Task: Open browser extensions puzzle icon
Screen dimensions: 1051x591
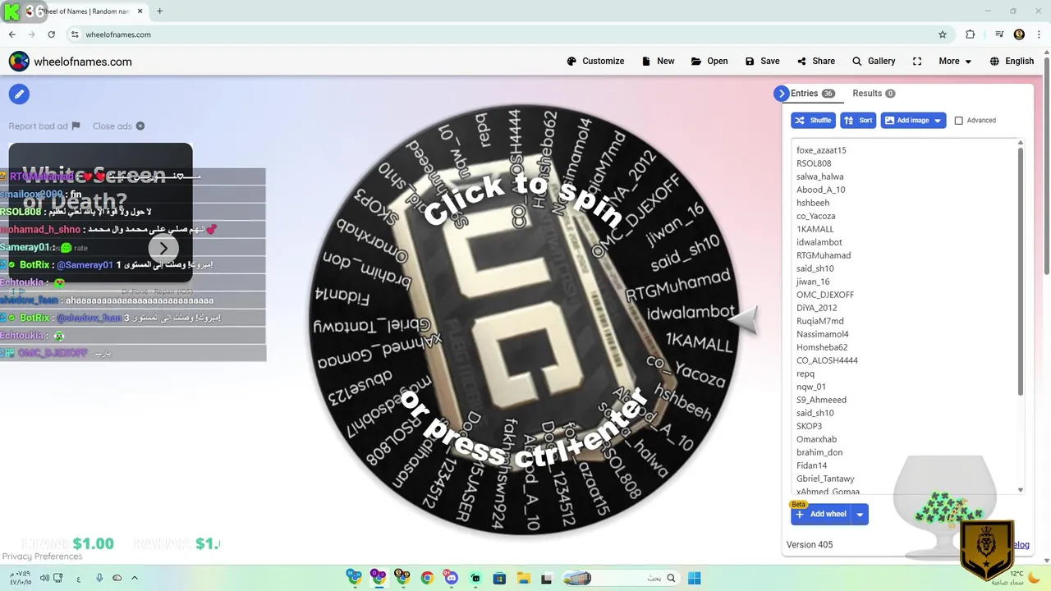Action: [x=971, y=34]
